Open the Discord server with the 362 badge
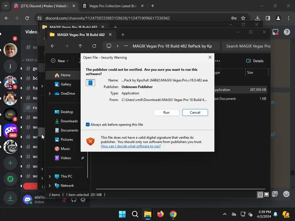The image size is (295, 221). pyautogui.click(x=10, y=131)
